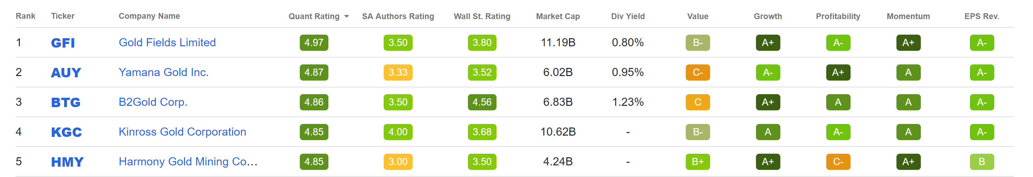Open Kinross Gold Corporation company page
The image size is (1033, 177).
[x=182, y=132]
